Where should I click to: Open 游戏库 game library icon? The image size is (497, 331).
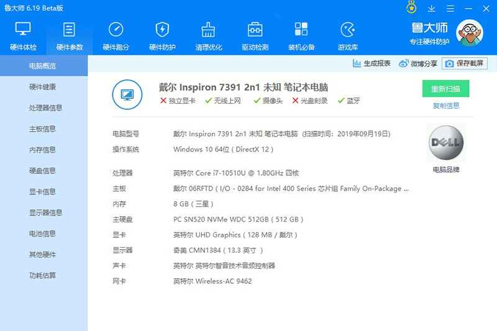pyautogui.click(x=348, y=29)
